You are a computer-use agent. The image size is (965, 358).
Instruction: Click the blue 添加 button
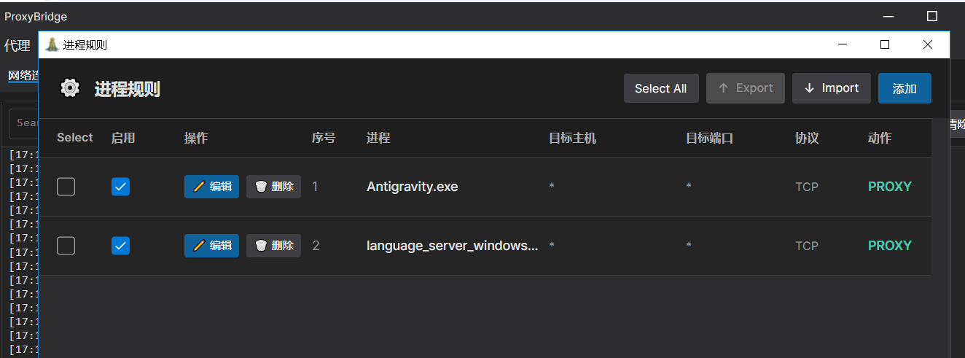pyautogui.click(x=905, y=88)
